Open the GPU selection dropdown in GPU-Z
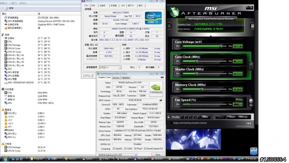 118,155
